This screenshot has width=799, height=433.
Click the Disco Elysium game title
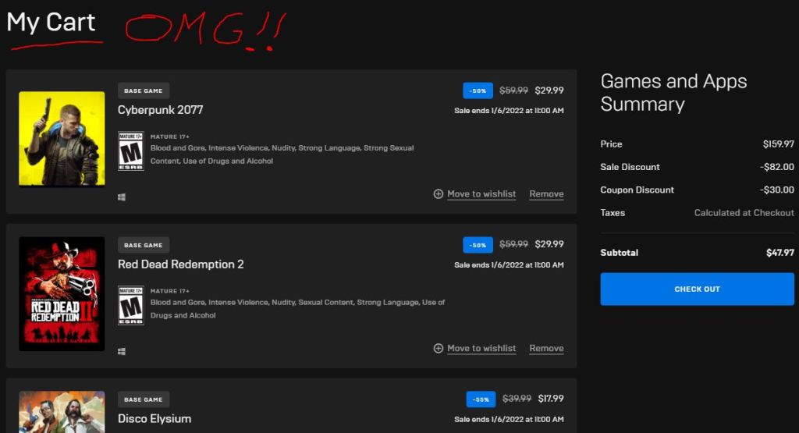[x=154, y=419]
